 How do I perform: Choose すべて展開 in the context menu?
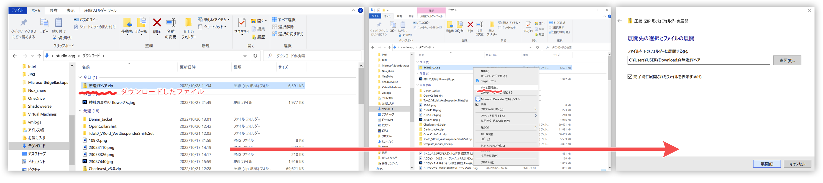click(489, 87)
